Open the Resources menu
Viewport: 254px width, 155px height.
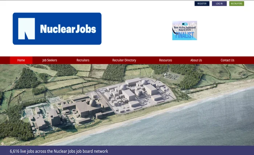coord(165,60)
